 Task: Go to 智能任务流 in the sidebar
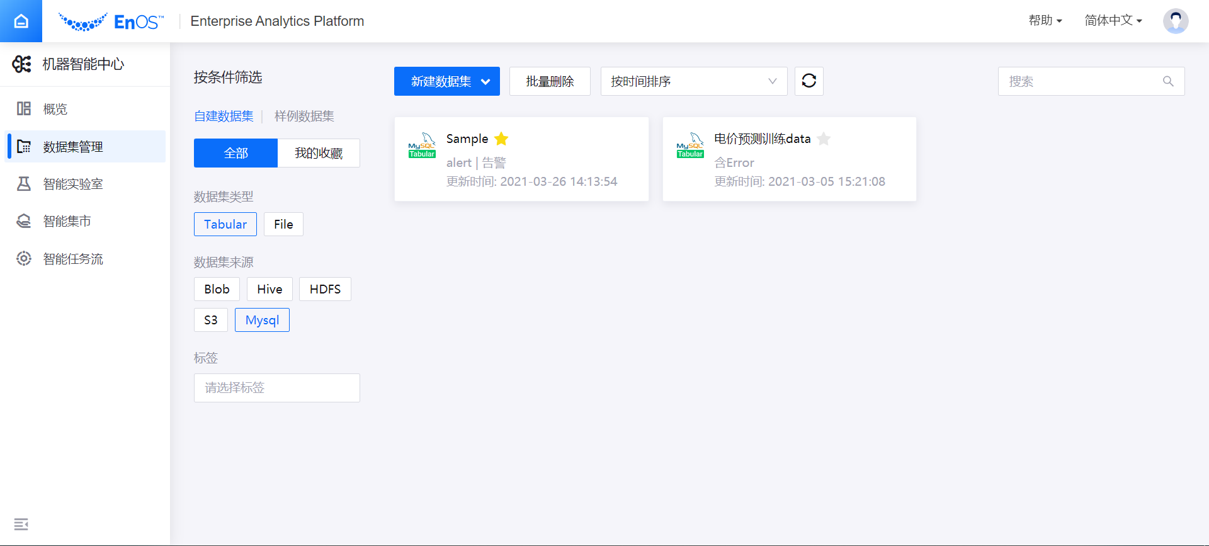[72, 259]
